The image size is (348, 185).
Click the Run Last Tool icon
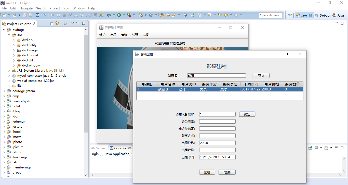pyautogui.click(x=129, y=15)
